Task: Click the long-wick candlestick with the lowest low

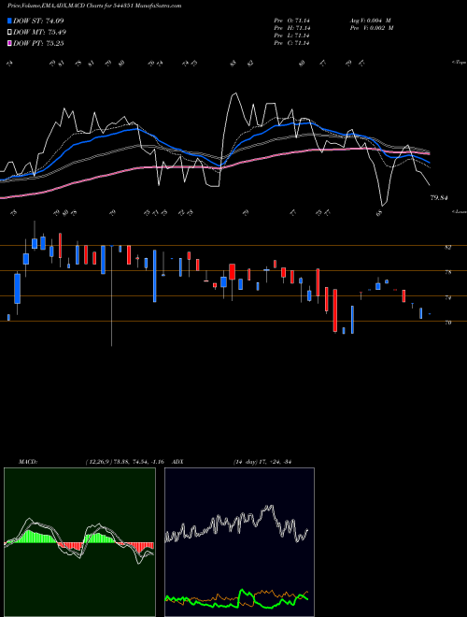Action: (112, 295)
